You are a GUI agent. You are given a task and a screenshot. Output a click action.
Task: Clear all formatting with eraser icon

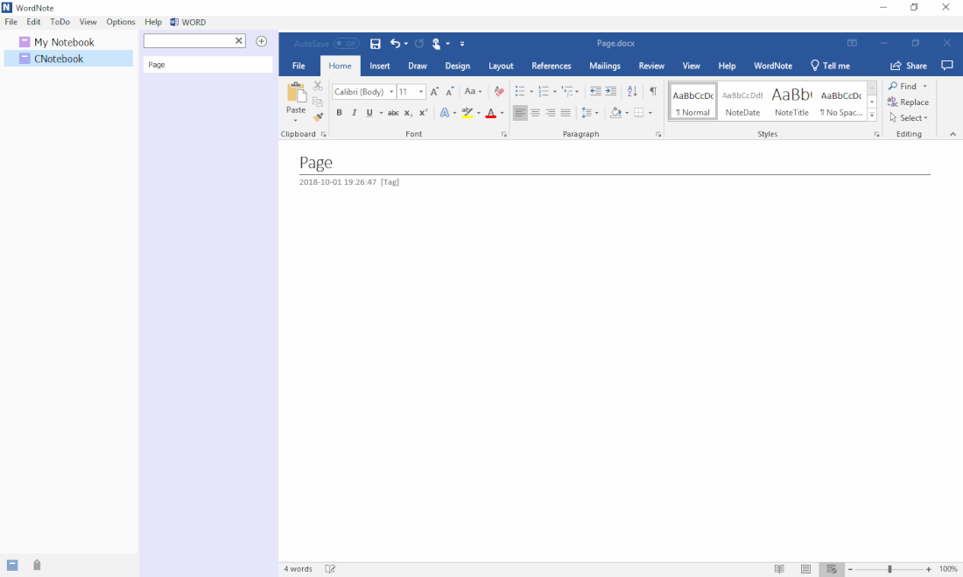click(499, 92)
